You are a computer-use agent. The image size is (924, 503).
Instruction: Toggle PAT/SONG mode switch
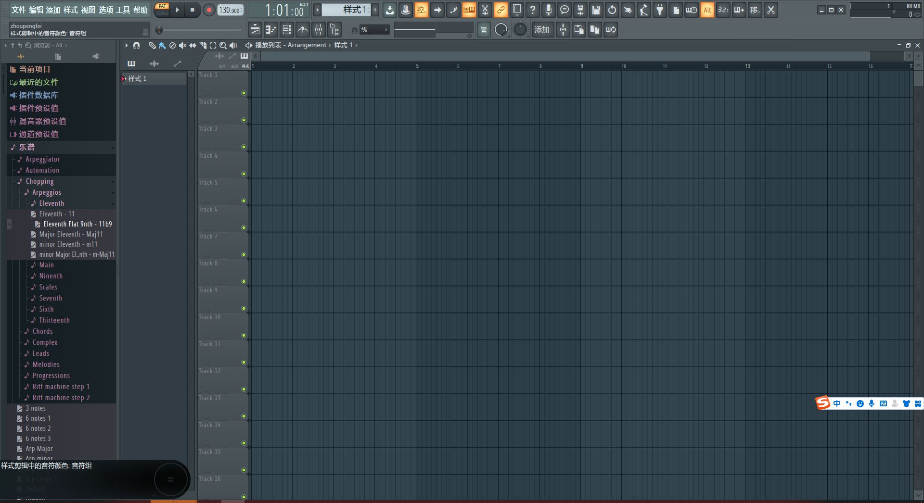(162, 10)
